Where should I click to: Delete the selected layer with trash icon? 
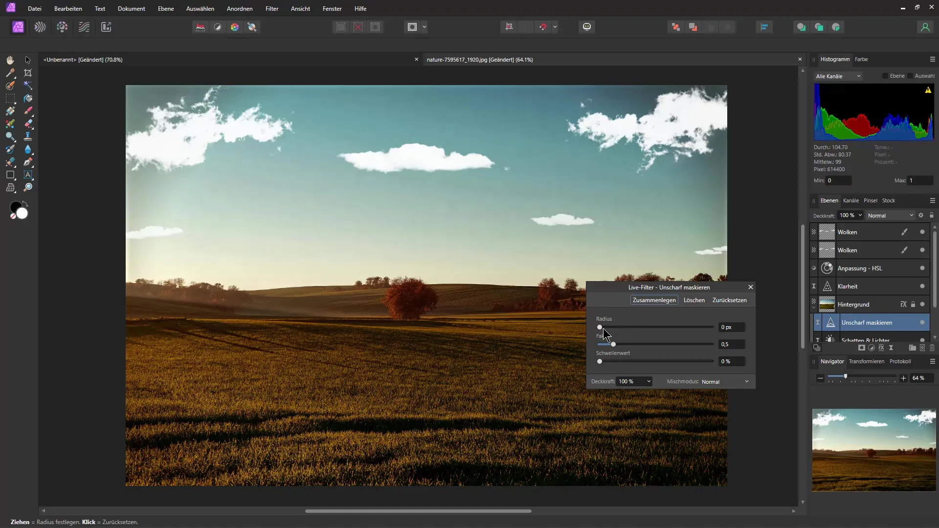pyautogui.click(x=932, y=348)
